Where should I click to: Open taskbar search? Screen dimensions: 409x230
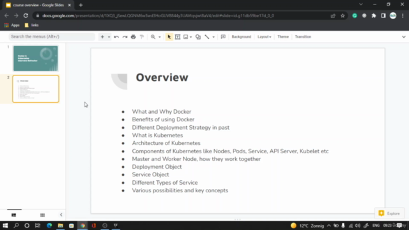[16, 226]
